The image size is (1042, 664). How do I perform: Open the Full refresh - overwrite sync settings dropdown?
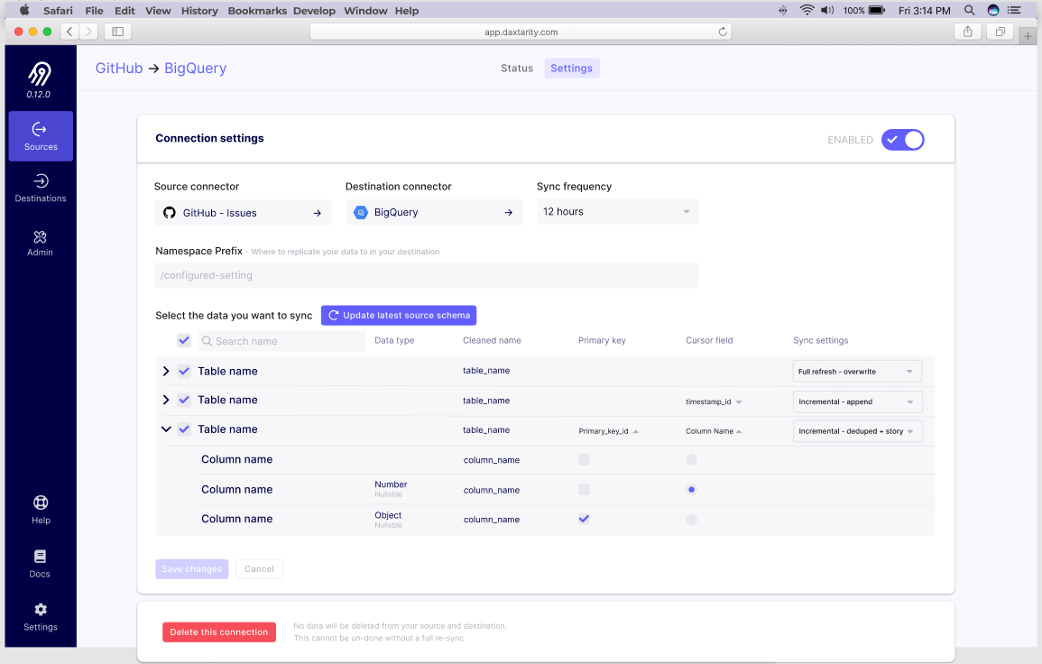coord(855,371)
